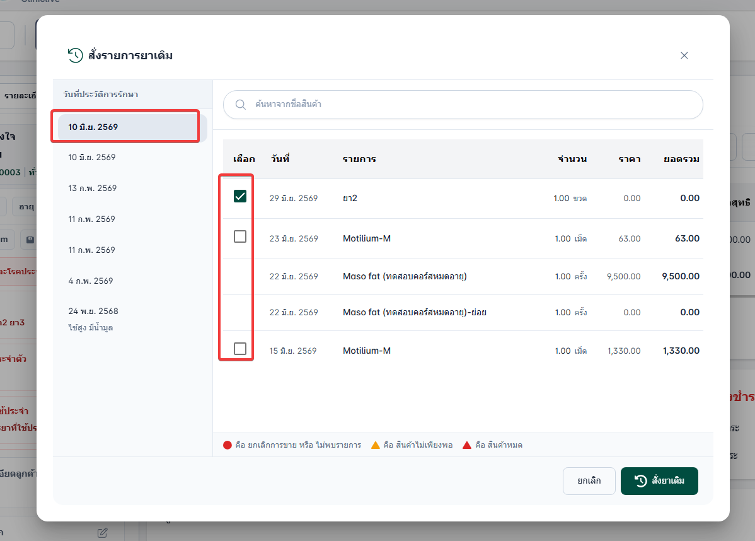Close the reorder medication dialog
The image size is (755, 541).
[684, 55]
